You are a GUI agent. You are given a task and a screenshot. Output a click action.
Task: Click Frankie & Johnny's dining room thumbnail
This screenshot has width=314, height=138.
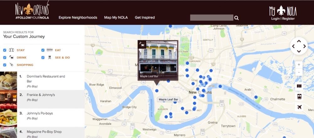coord(8,99)
